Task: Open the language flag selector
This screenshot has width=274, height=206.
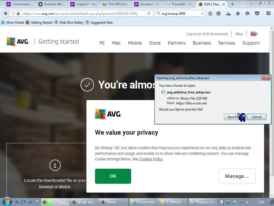Action: [x=255, y=34]
